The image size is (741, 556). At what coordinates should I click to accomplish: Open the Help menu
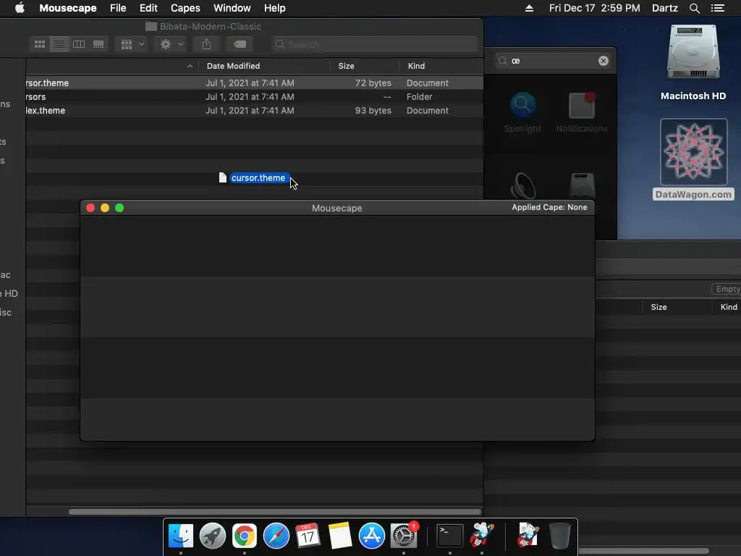274,8
